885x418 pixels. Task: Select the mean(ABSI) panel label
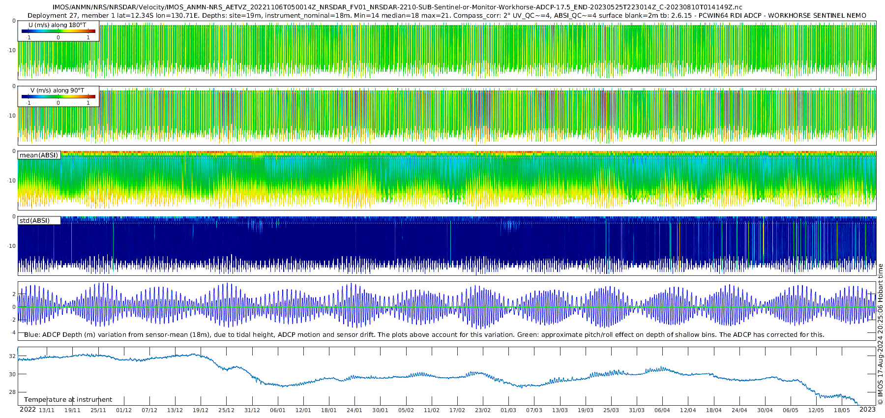(39, 155)
